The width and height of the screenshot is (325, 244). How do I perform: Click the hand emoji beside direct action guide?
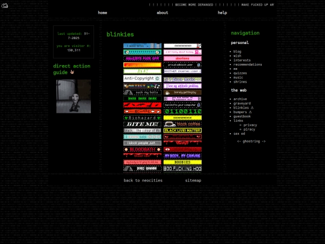[x=72, y=72]
